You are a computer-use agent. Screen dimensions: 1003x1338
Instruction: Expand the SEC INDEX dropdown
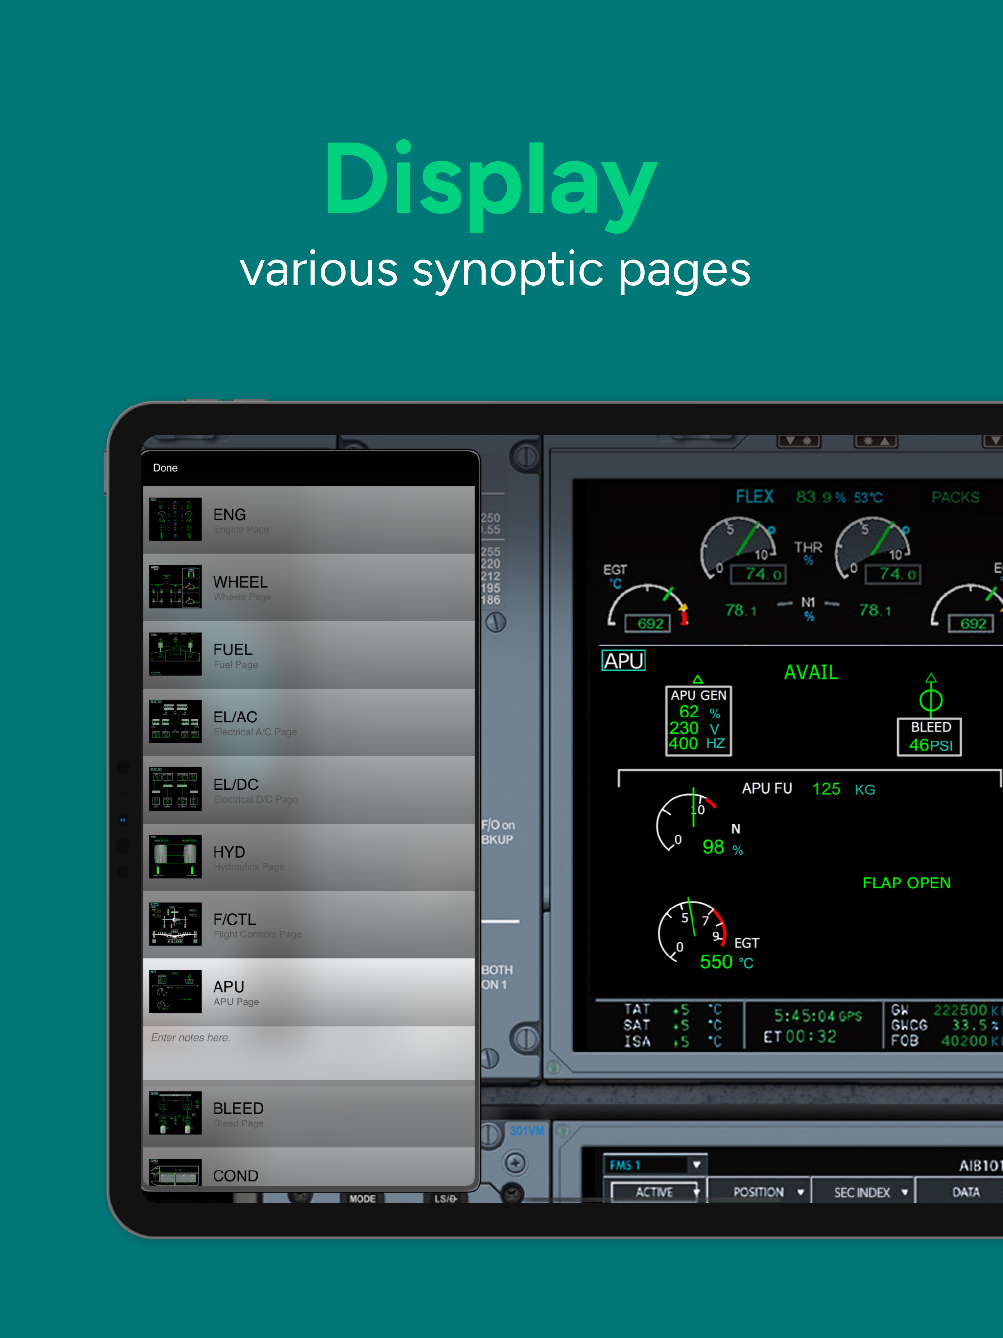coord(905,1192)
